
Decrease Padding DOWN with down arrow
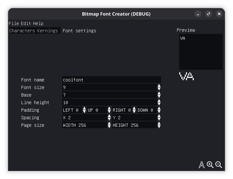[x=159, y=112]
